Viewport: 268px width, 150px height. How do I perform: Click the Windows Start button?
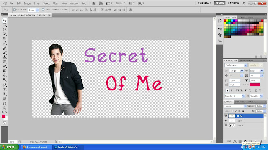pos(9,147)
